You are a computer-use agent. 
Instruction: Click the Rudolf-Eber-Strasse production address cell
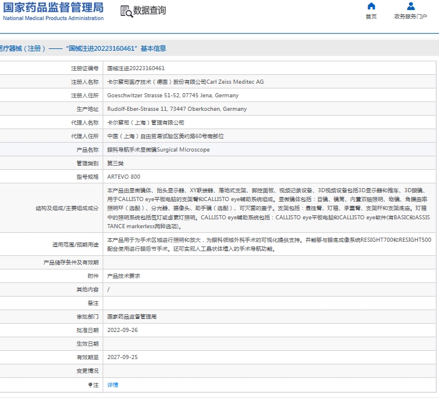176,109
